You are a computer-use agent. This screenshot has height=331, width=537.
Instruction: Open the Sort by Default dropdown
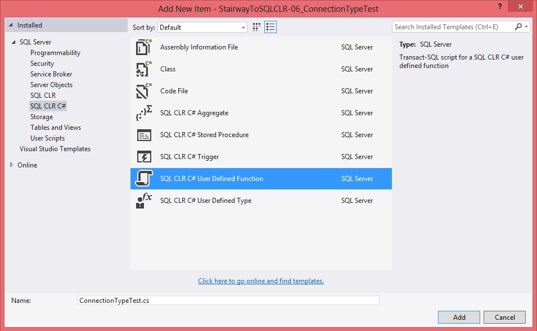pos(202,28)
